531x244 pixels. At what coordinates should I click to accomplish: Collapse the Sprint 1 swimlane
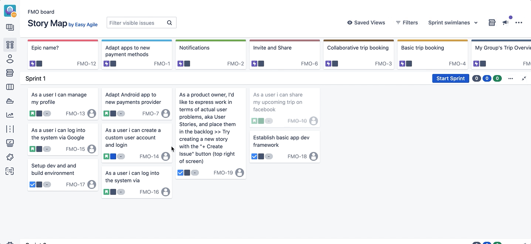pyautogui.click(x=524, y=78)
